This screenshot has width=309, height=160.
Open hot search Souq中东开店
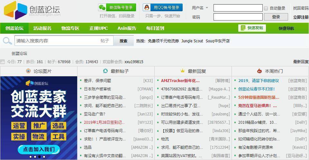[x=218, y=41]
